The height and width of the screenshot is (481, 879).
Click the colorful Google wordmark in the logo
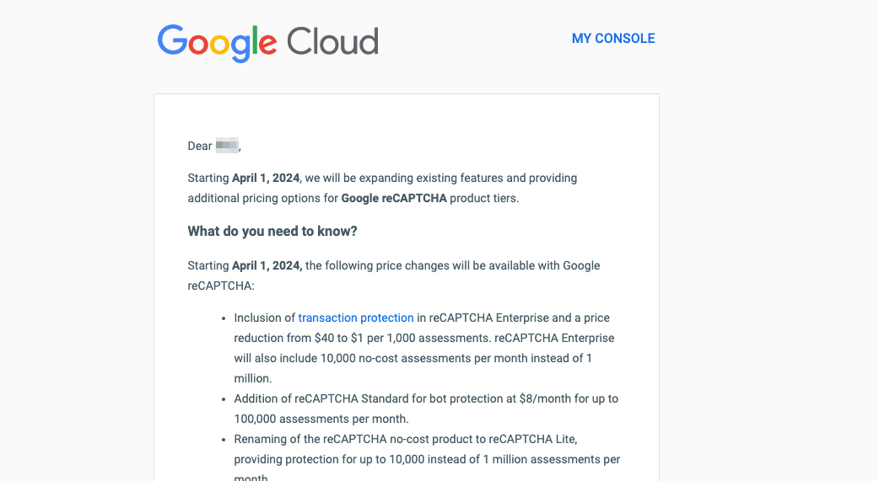click(217, 43)
